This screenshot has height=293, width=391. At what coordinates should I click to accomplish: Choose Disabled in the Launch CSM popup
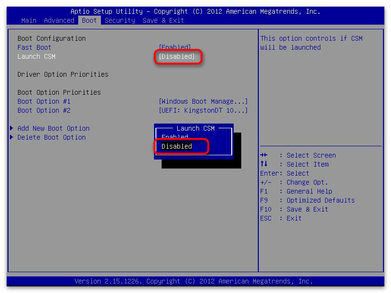point(177,146)
